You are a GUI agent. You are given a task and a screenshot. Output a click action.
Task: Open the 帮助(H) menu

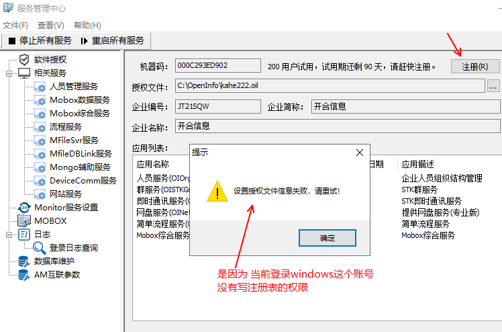click(87, 25)
